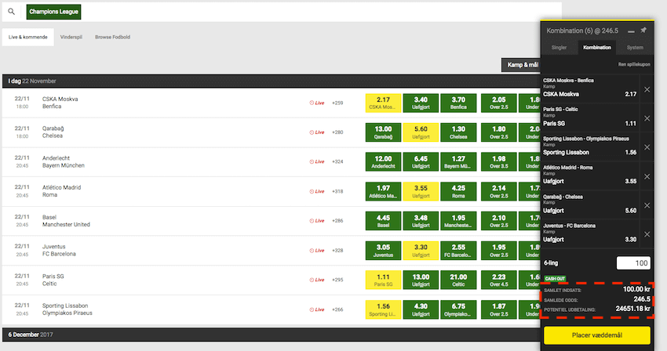Click the 6-ling stake input field

(633, 263)
